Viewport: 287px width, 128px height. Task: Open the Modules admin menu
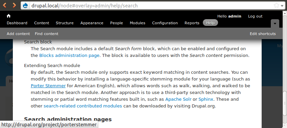tap(138, 23)
